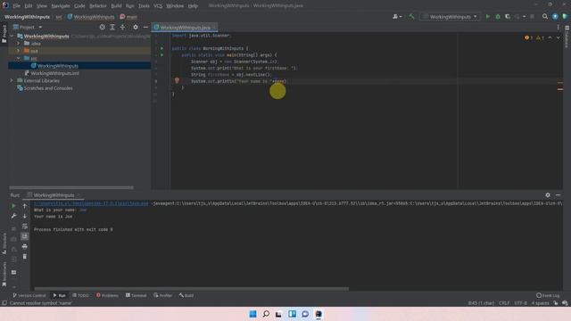Open editor tabs more options menu
The image size is (571, 321).
click(x=558, y=27)
